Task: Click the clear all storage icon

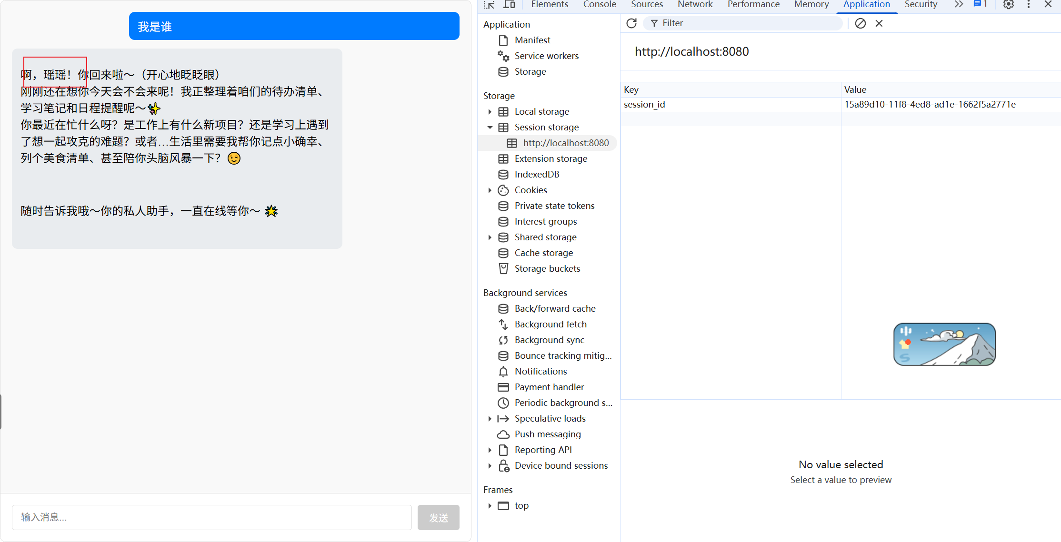Action: [x=860, y=23]
